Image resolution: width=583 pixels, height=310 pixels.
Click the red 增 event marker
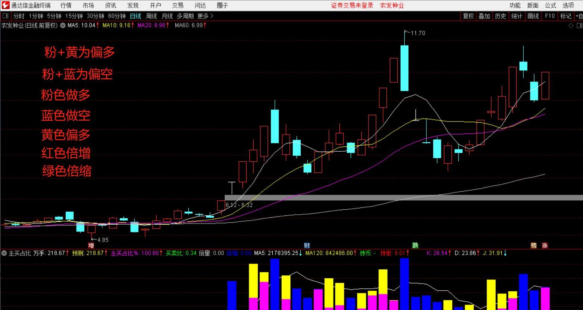91,246
